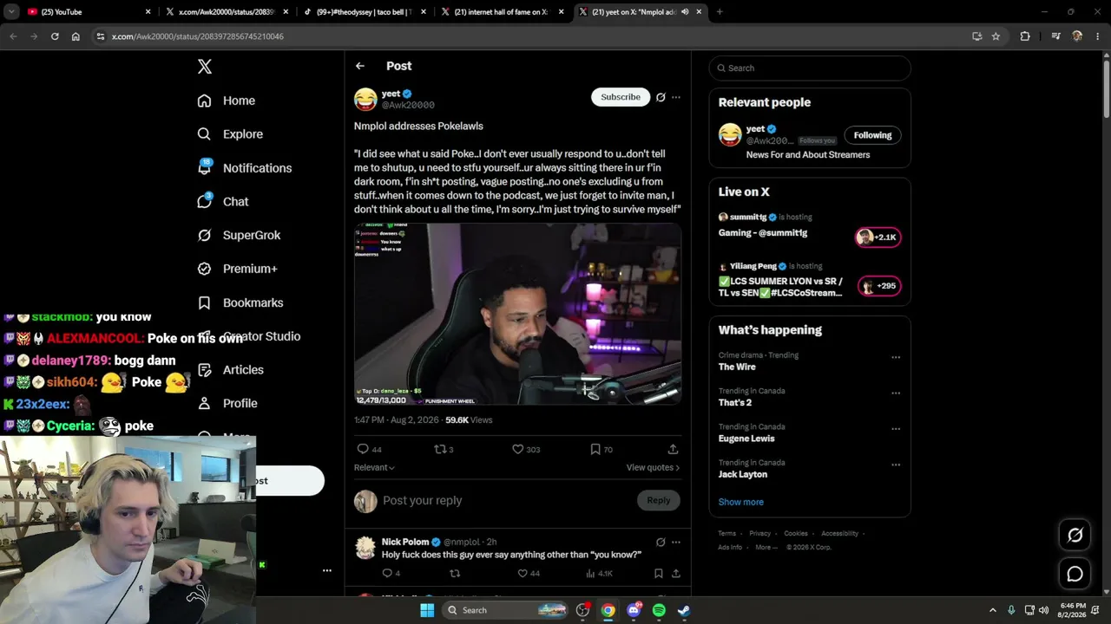The image size is (1111, 624).
Task: Open Steam from the taskbar
Action: 684,610
